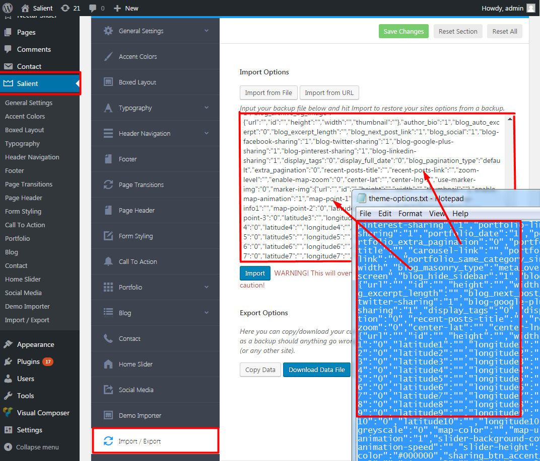
Task: Click the Tools wrench icon
Action: pyautogui.click(x=8, y=396)
